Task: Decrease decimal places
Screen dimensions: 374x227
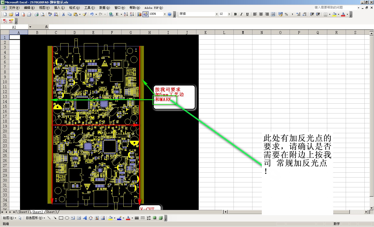Action: coord(304,14)
